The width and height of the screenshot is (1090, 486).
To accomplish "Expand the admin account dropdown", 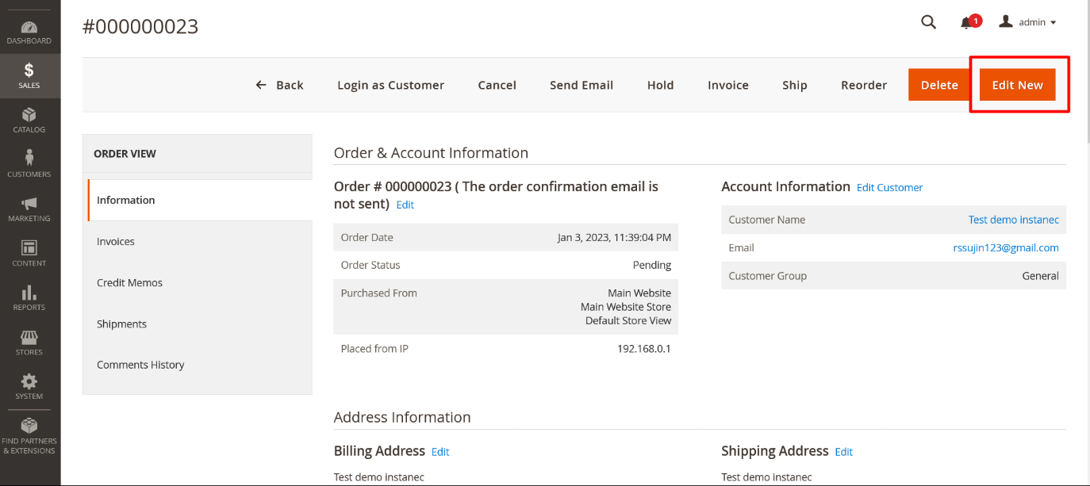I will [x=1027, y=22].
